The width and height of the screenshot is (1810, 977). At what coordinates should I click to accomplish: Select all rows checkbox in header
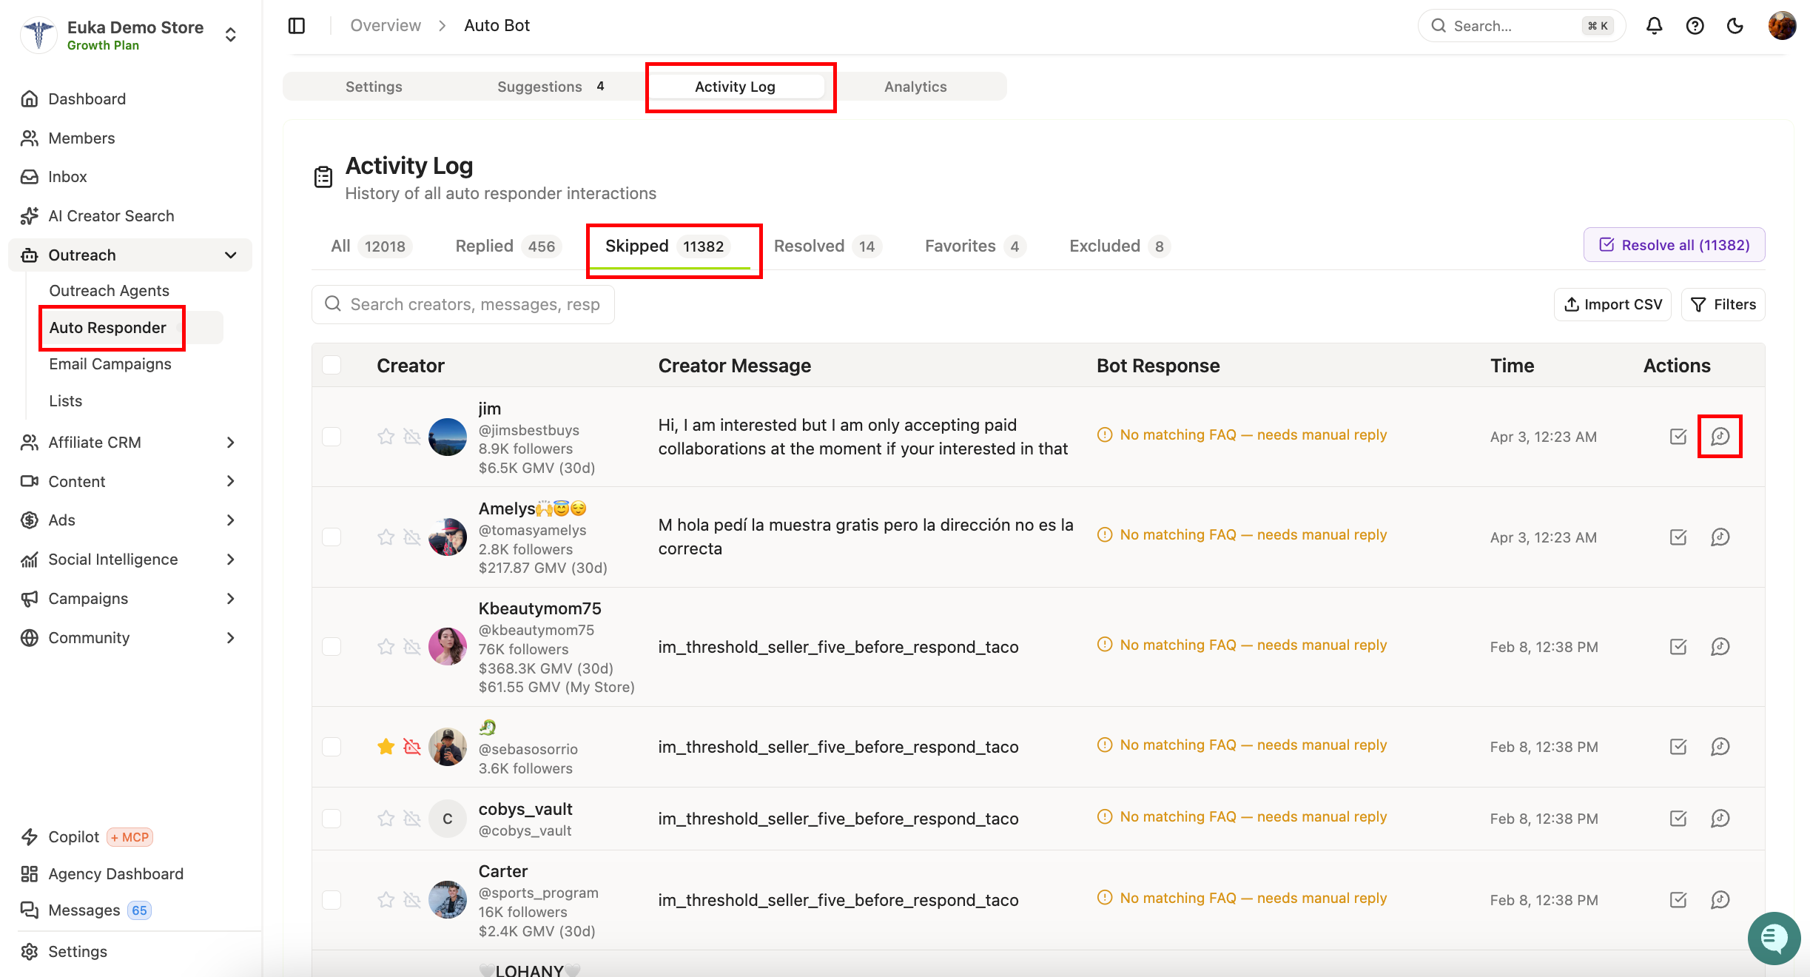coord(332,365)
